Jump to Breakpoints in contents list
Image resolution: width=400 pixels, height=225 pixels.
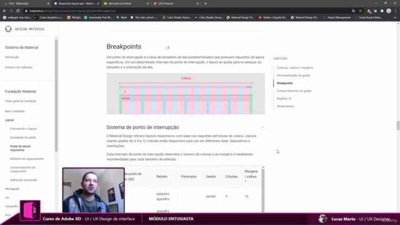[285, 83]
